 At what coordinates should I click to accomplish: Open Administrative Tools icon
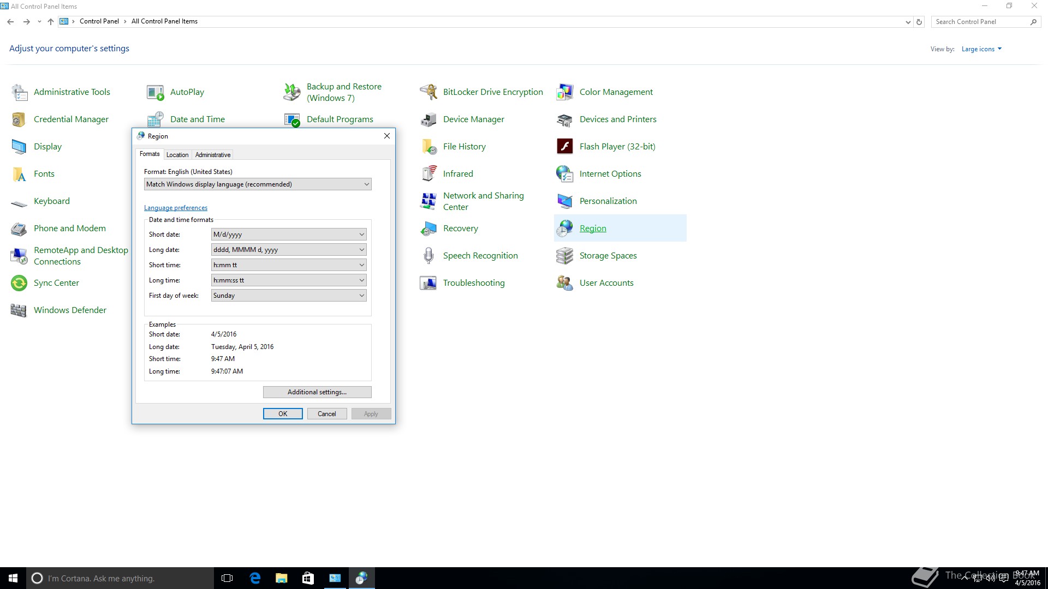19,92
